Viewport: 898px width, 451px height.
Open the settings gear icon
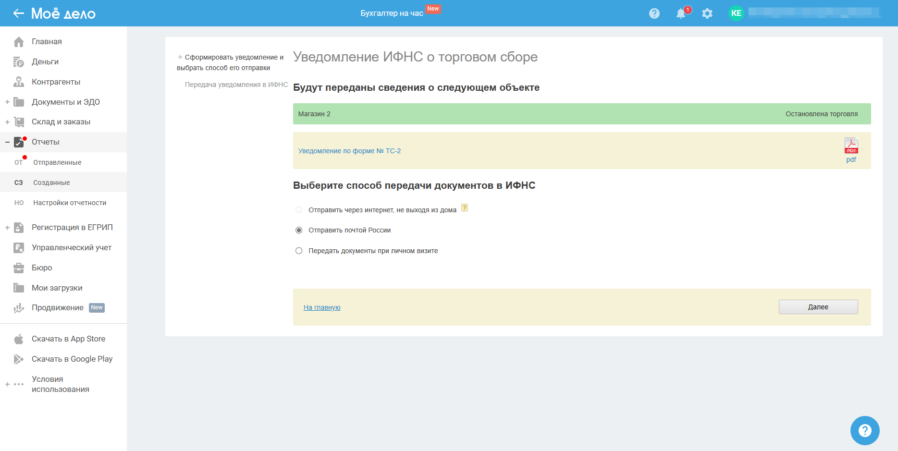(707, 13)
